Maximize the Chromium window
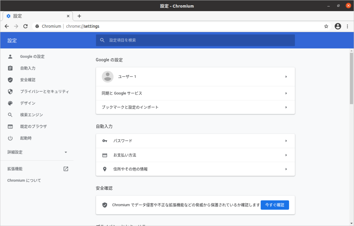 (338, 6)
